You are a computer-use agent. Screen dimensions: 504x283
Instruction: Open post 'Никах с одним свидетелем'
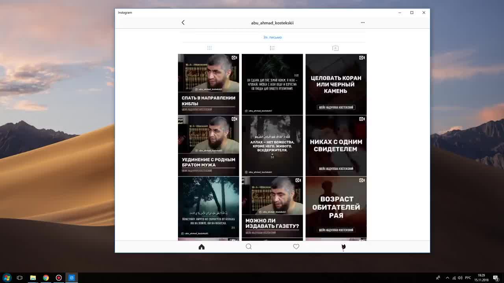(336, 145)
